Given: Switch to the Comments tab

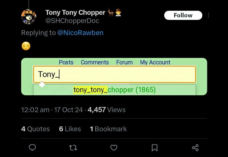Looking at the screenshot, I should [95, 62].
